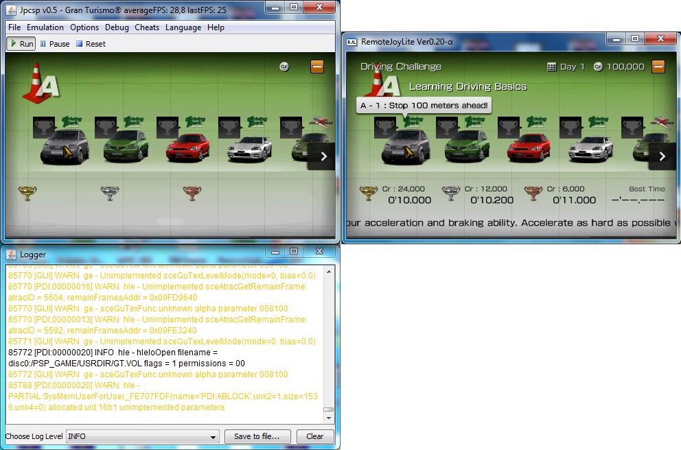Click trophy placeholder above gray car in Jpcsp

[44, 128]
